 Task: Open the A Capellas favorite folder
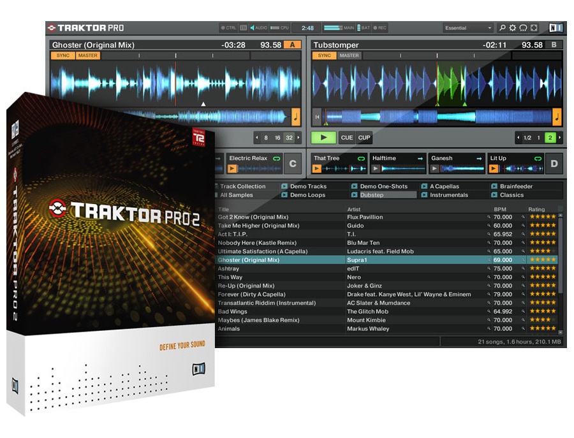point(440,186)
